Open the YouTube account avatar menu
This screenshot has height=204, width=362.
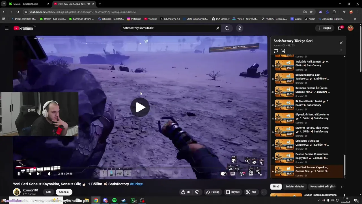[x=350, y=28]
